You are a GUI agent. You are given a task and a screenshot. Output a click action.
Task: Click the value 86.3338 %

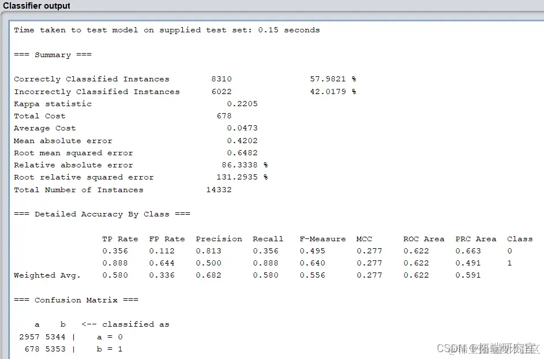[x=245, y=165]
